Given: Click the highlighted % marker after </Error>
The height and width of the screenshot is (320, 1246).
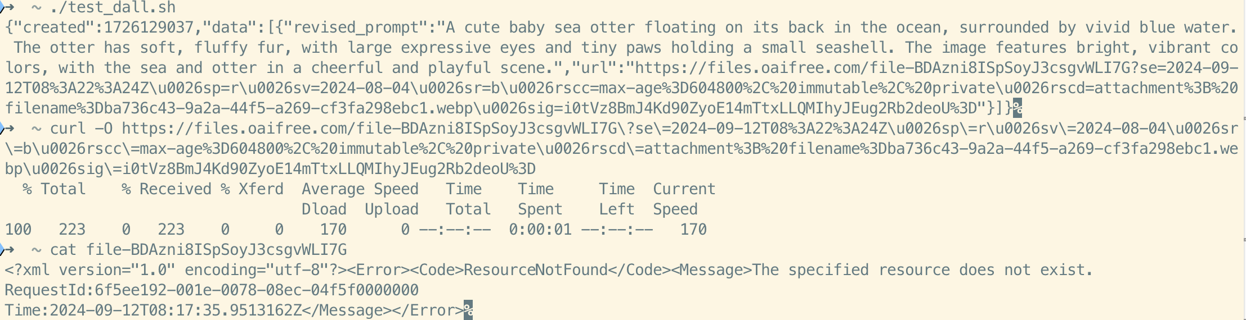Looking at the screenshot, I should 468,310.
